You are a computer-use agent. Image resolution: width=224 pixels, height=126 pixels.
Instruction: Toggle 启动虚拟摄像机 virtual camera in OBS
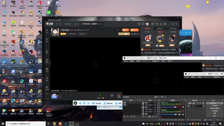pyautogui.click(x=214, y=108)
